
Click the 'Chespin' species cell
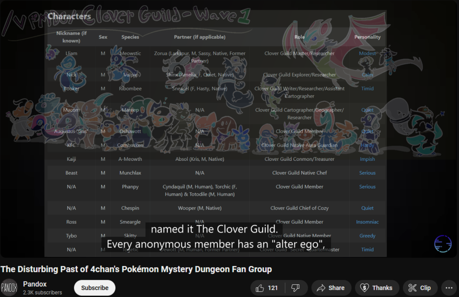(130, 208)
